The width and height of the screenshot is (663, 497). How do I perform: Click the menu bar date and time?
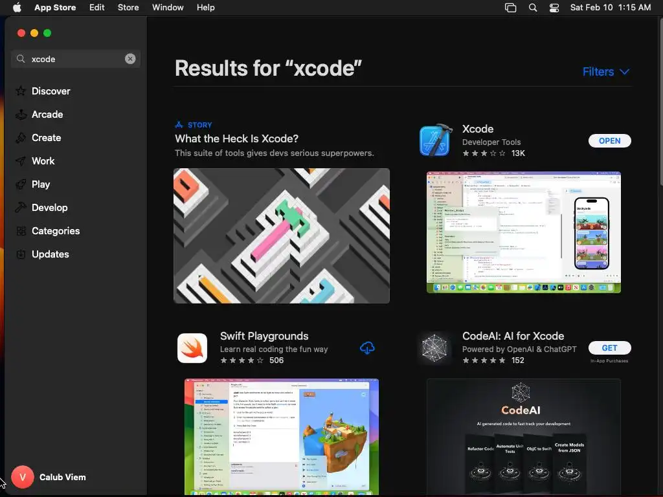coord(610,8)
